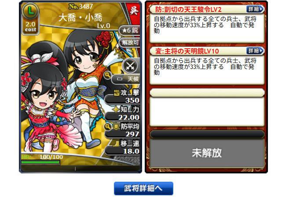Open 詳細 for 主将の天明鏡LV10
The image size is (289, 205).
tap(255, 51)
